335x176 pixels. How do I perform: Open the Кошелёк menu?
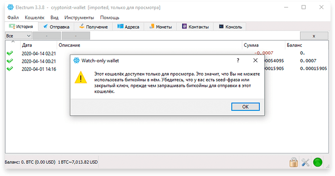[x=35, y=17]
